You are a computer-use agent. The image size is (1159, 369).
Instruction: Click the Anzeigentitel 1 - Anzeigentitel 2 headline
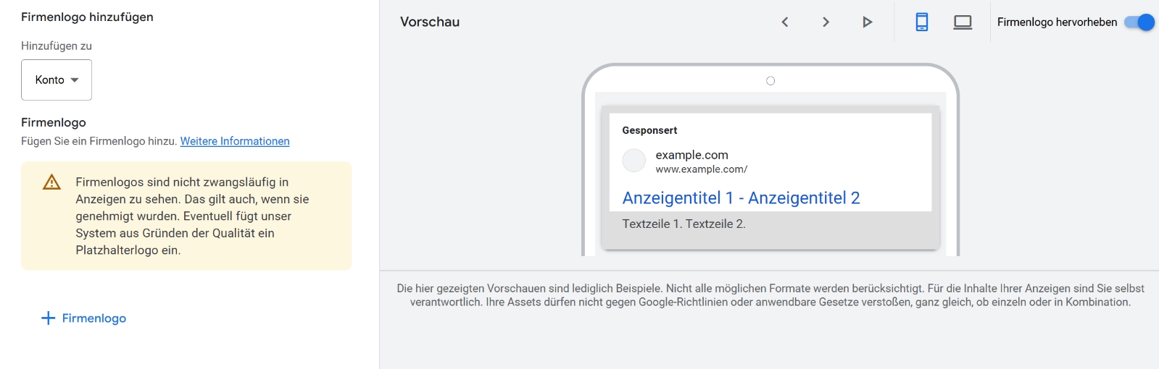coord(741,198)
